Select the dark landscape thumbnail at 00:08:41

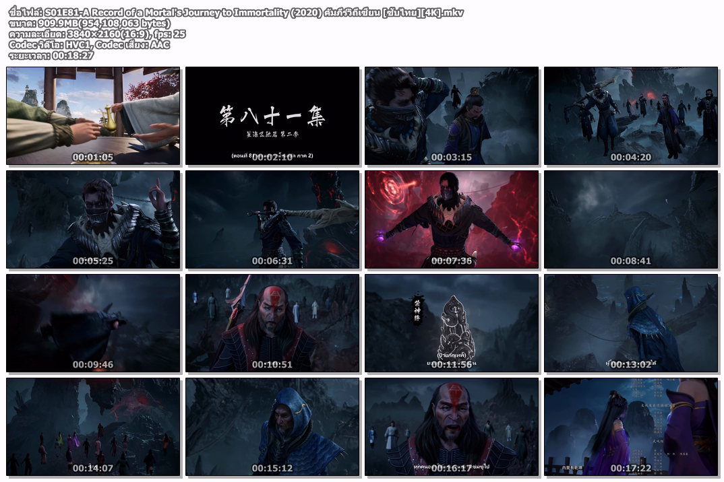click(x=631, y=219)
